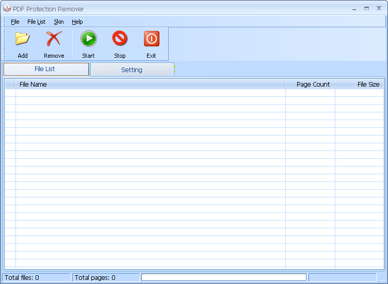Open the Skin menu

(x=59, y=22)
